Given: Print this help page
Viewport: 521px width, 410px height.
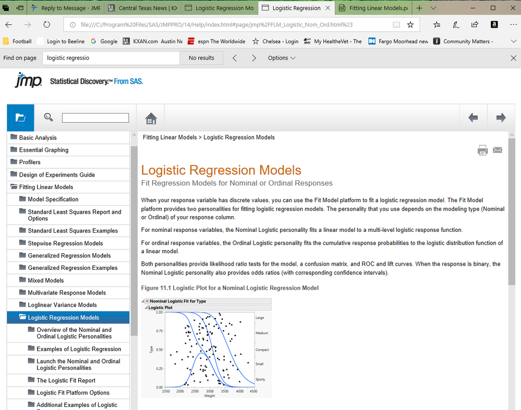Looking at the screenshot, I should pyautogui.click(x=482, y=150).
